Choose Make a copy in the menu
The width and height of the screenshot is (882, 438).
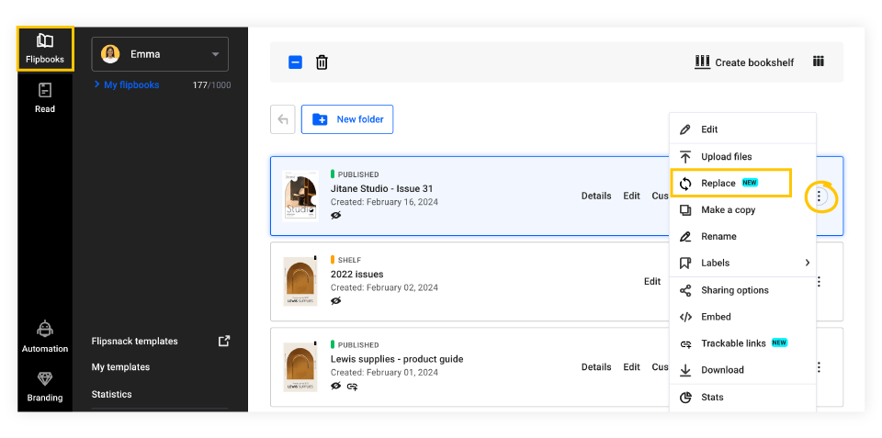[x=742, y=209]
